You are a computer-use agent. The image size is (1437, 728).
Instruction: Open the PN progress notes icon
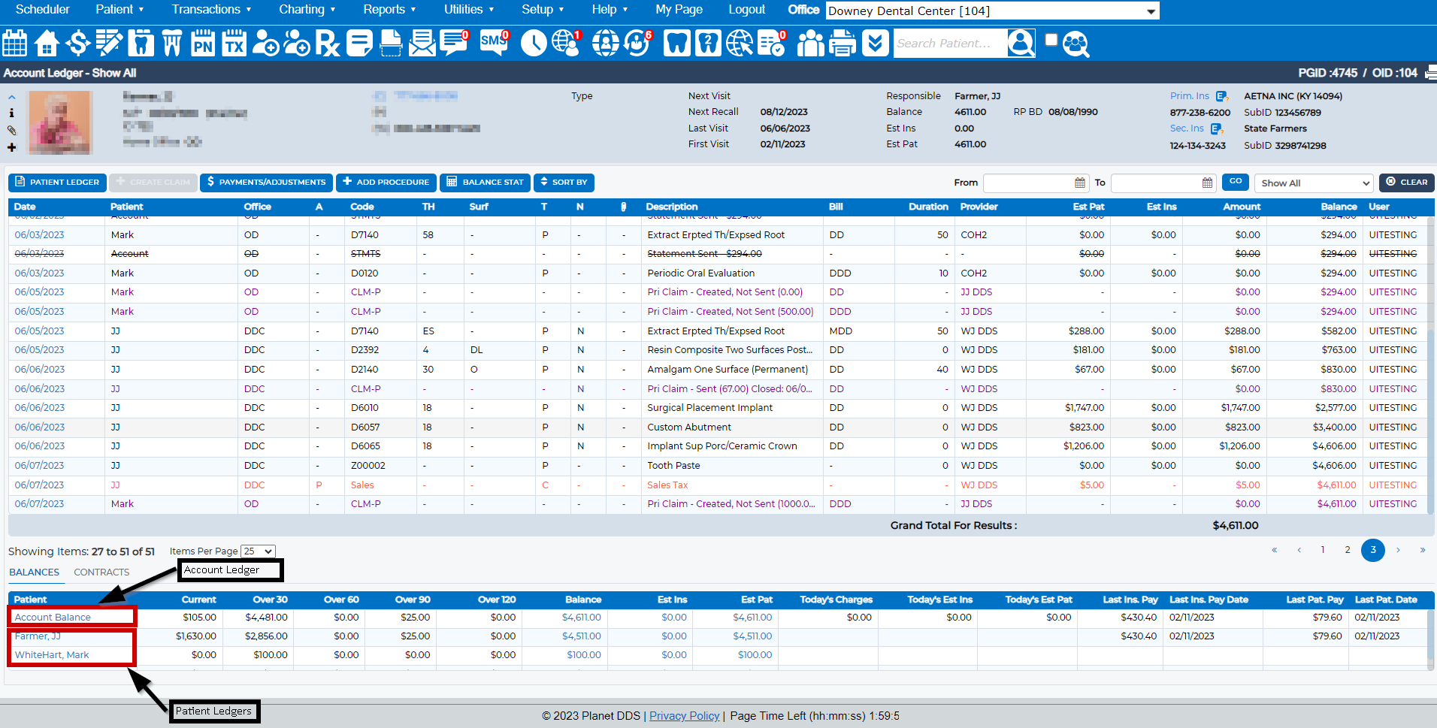pos(201,43)
